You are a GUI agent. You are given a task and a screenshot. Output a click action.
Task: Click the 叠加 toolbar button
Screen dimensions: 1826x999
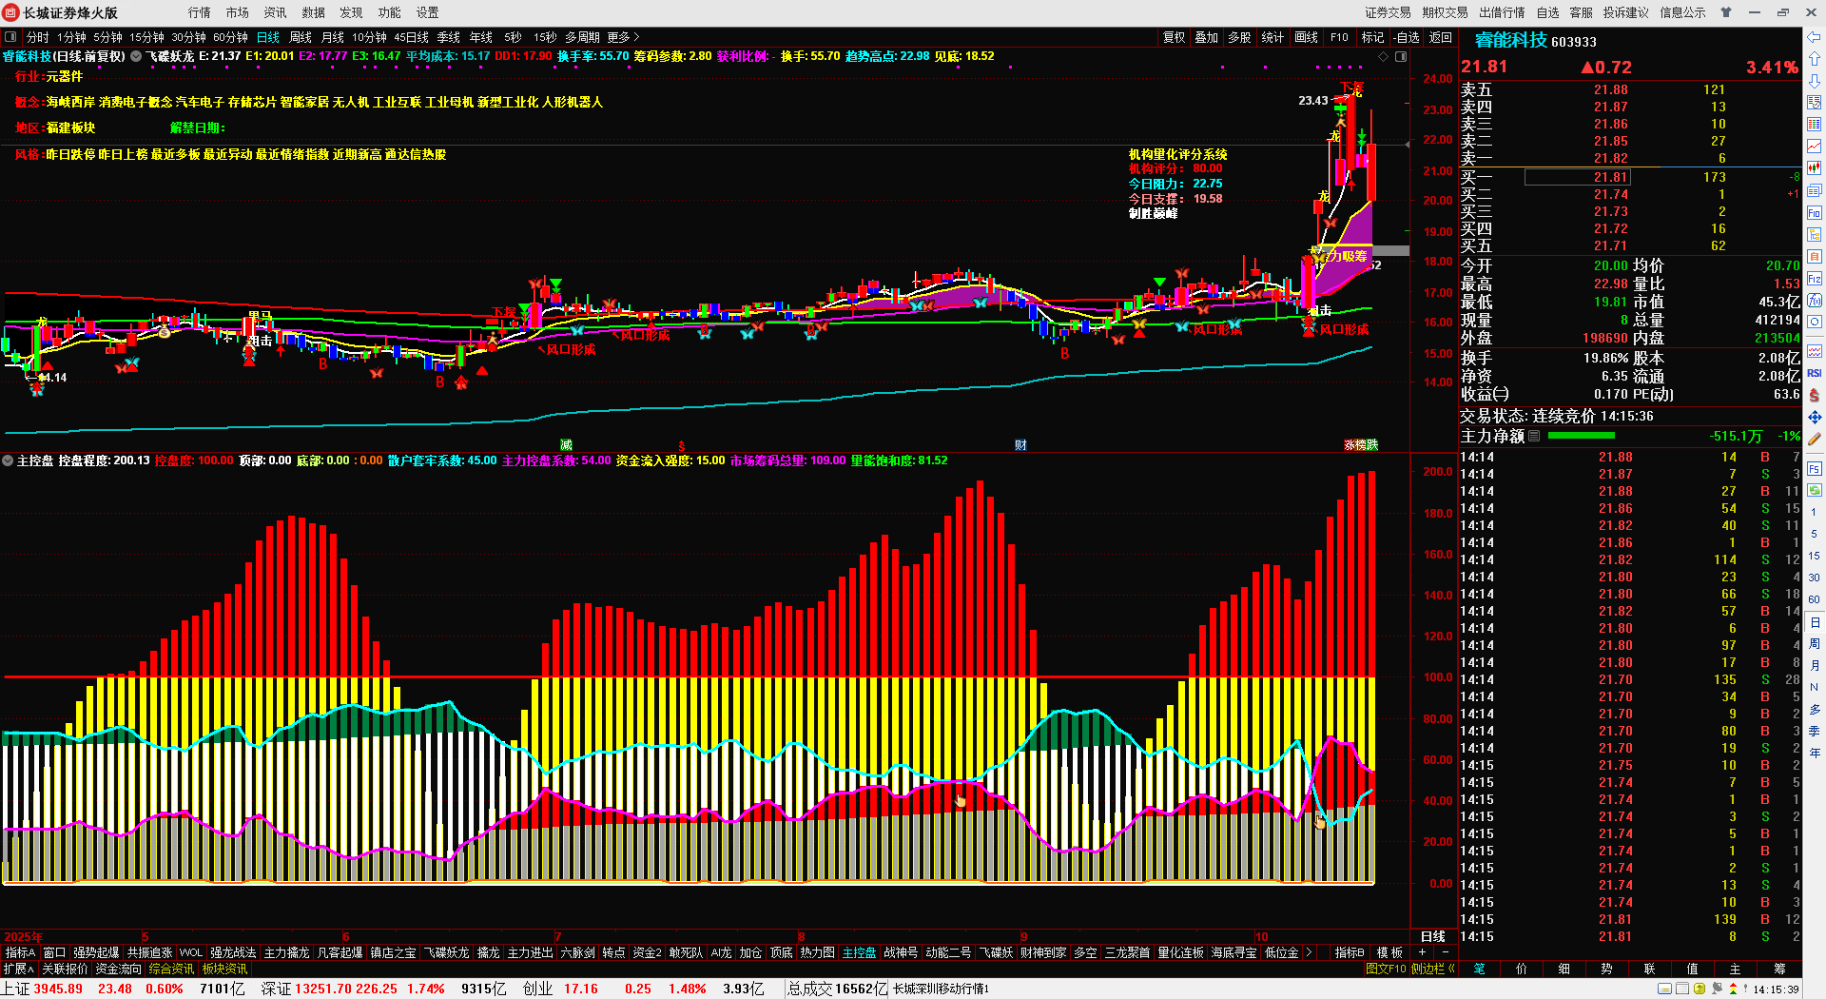coord(1207,37)
